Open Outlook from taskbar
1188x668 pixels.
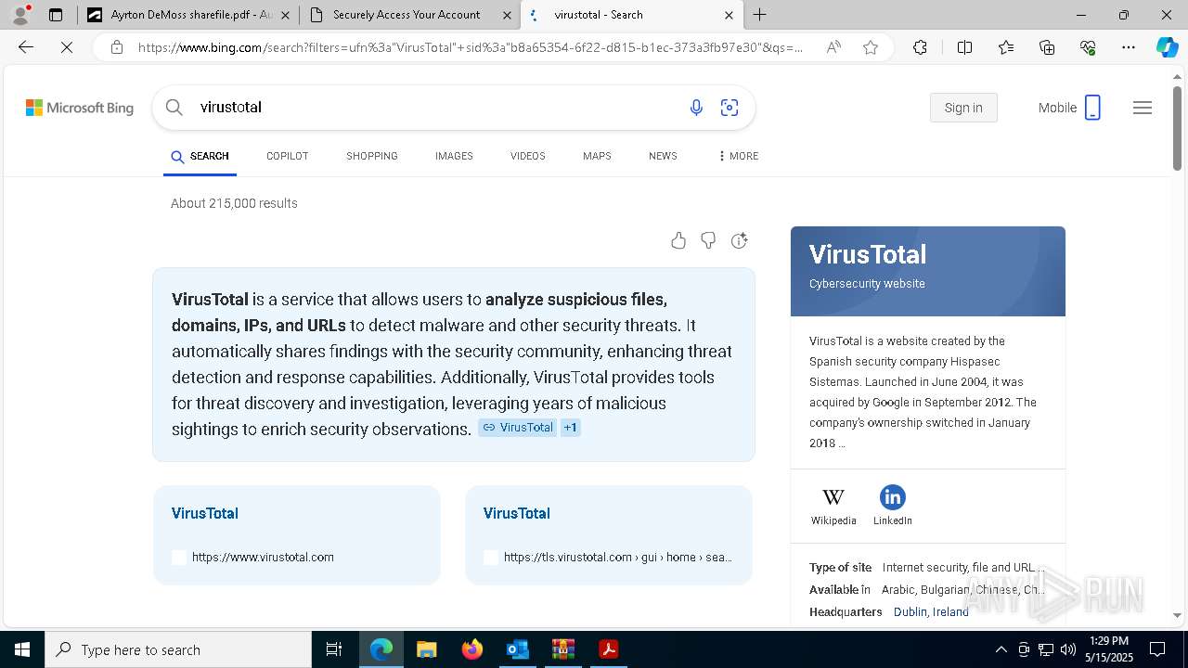click(517, 649)
